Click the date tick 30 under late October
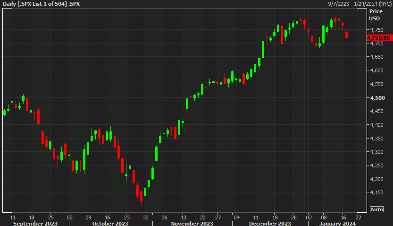The width and height of the screenshot is (393, 226). coord(146,217)
